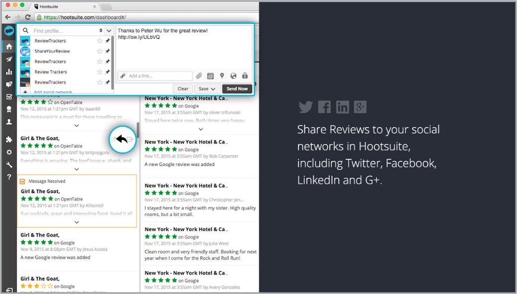Click the paperclip attach media icon
The image size is (517, 294).
tap(199, 76)
